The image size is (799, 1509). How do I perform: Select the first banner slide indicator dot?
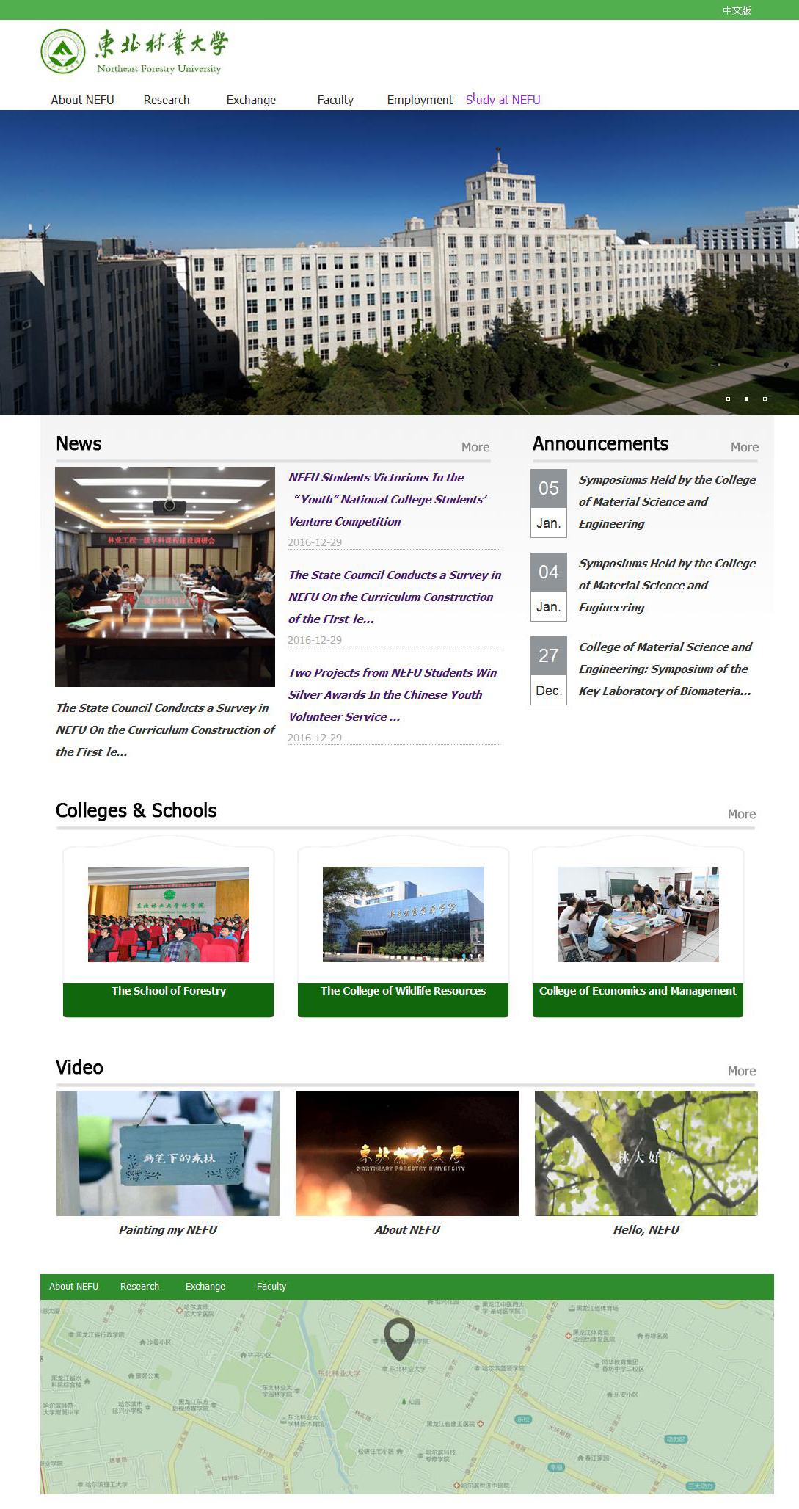click(728, 399)
